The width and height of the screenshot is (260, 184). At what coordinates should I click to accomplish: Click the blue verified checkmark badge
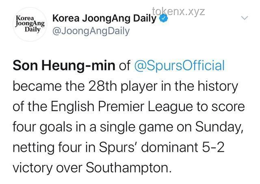coord(164,18)
